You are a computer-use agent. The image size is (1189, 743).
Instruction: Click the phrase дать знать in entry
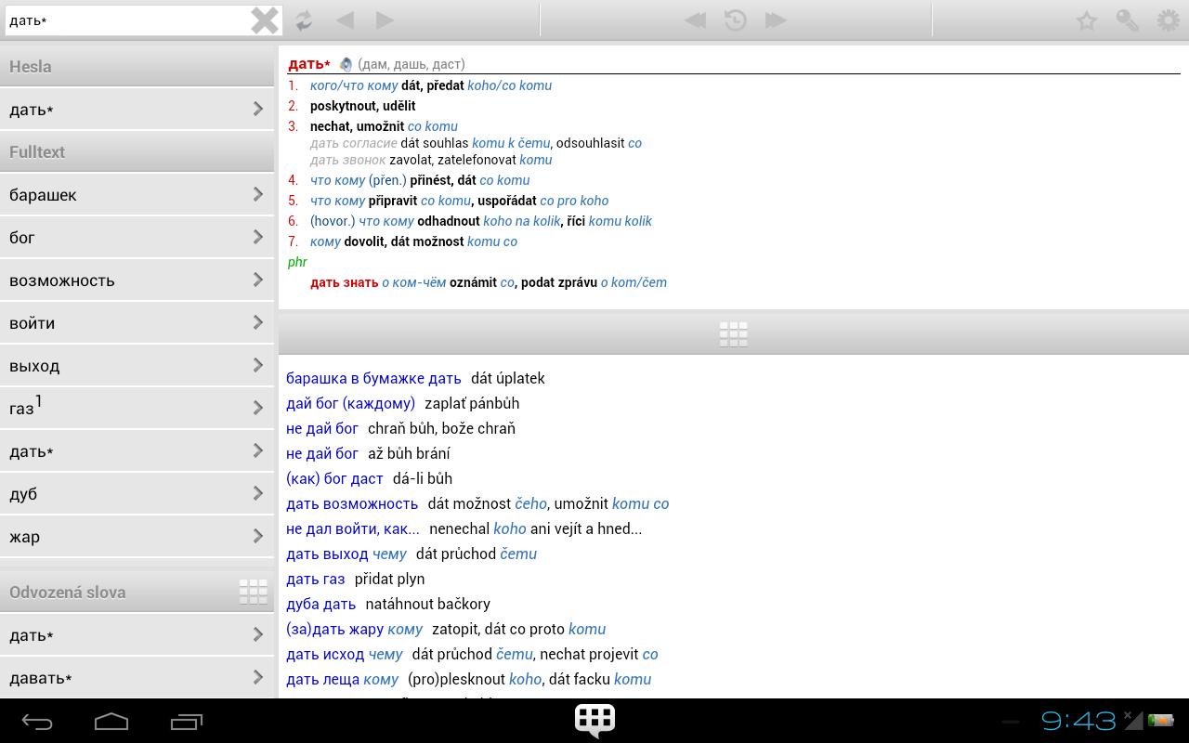coord(344,282)
